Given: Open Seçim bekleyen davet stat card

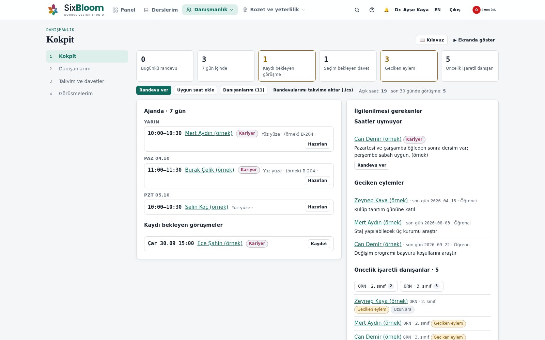Looking at the screenshot, I should [x=348, y=66].
